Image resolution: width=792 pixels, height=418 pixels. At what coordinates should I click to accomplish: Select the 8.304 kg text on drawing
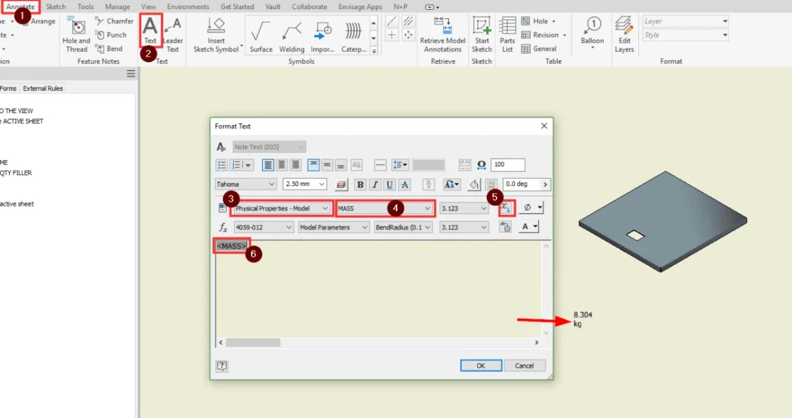point(583,319)
